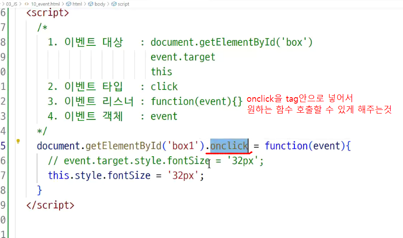The image size is (403, 238).
Task: Click event.target inside the comment block
Action: (183, 57)
